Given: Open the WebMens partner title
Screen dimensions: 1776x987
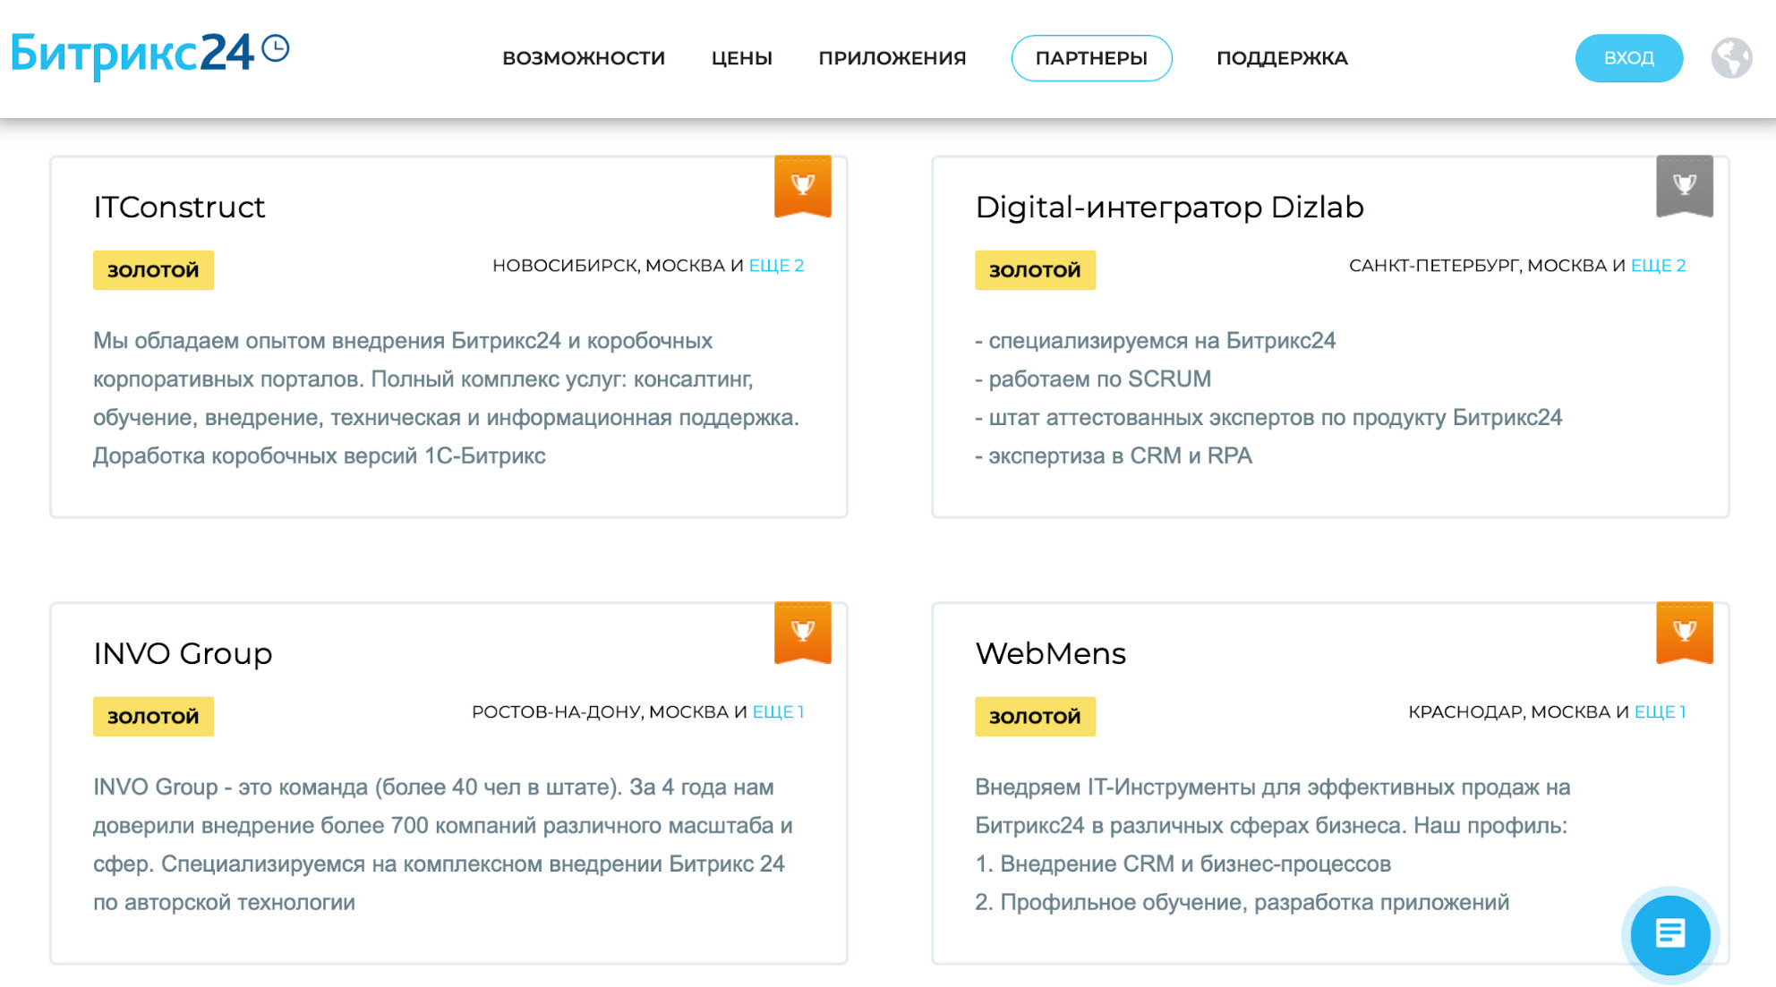Looking at the screenshot, I should tap(1050, 654).
